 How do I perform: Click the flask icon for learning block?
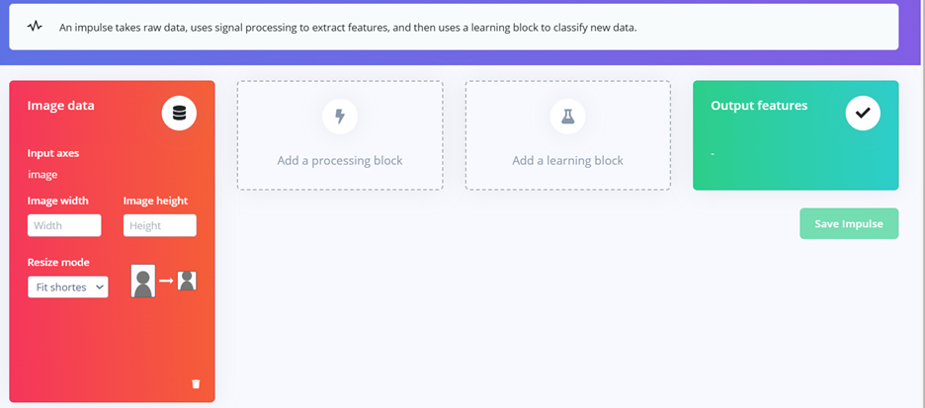567,118
